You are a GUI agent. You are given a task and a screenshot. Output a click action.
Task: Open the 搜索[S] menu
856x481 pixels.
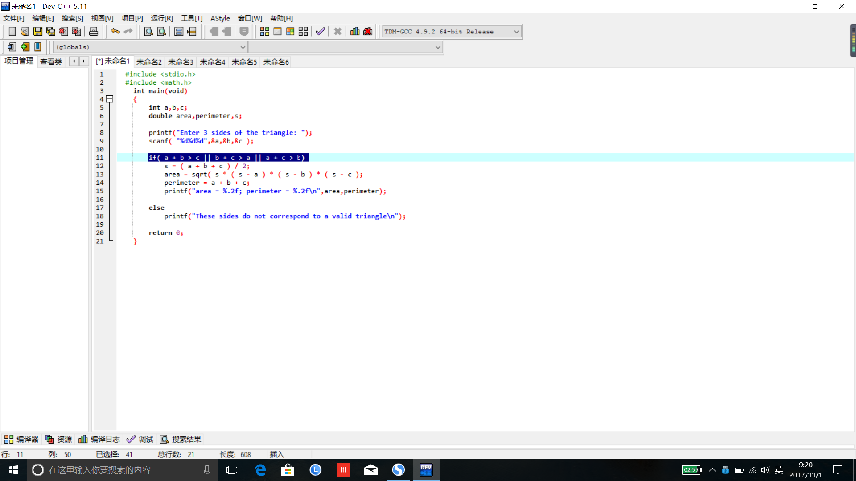pyautogui.click(x=72, y=18)
